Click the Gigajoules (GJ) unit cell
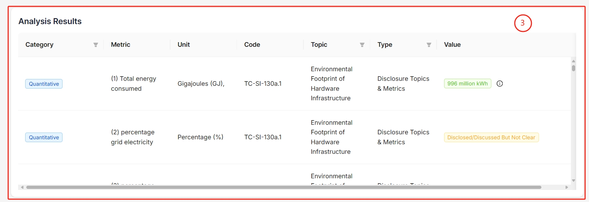Image resolution: width=589 pixels, height=202 pixels. pos(201,84)
